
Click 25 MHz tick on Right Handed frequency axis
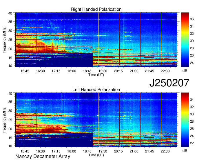coord(10,40)
